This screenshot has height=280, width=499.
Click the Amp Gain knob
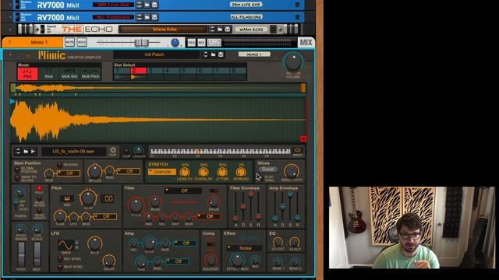149,243
